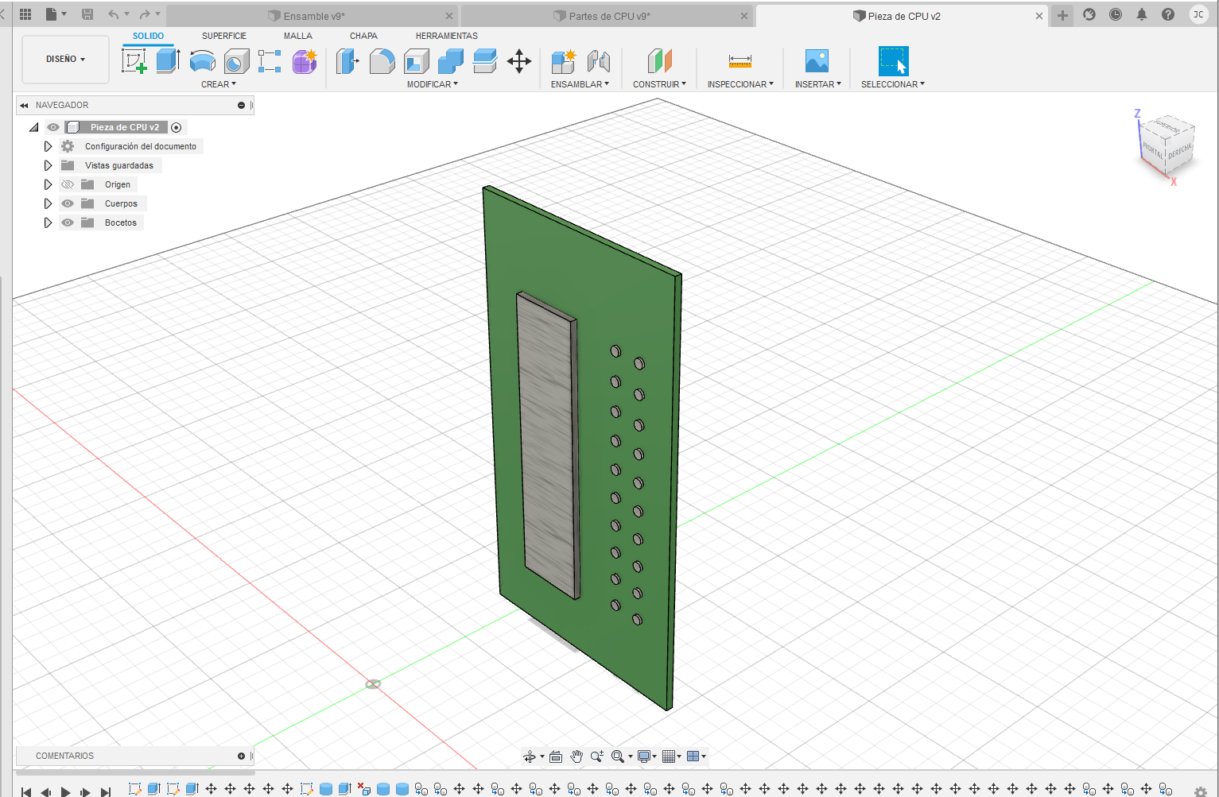The image size is (1219, 797).
Task: Expand the Cuerpos folder
Action: coord(48,203)
